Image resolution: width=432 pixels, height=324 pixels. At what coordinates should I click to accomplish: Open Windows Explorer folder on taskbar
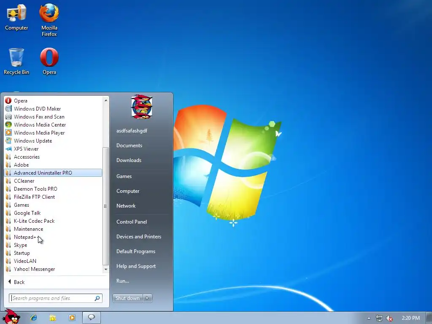(x=53, y=318)
